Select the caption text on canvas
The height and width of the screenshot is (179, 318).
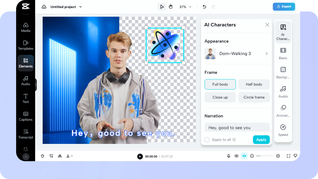click(x=123, y=133)
